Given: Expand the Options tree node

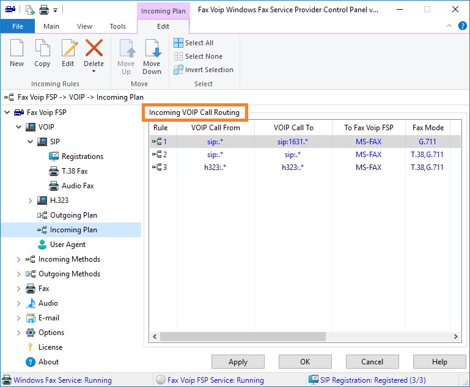Looking at the screenshot, I should pyautogui.click(x=18, y=333).
